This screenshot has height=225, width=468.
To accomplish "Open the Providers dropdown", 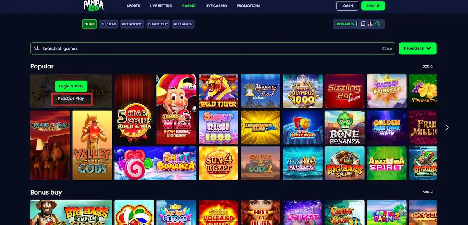I will click(x=418, y=48).
